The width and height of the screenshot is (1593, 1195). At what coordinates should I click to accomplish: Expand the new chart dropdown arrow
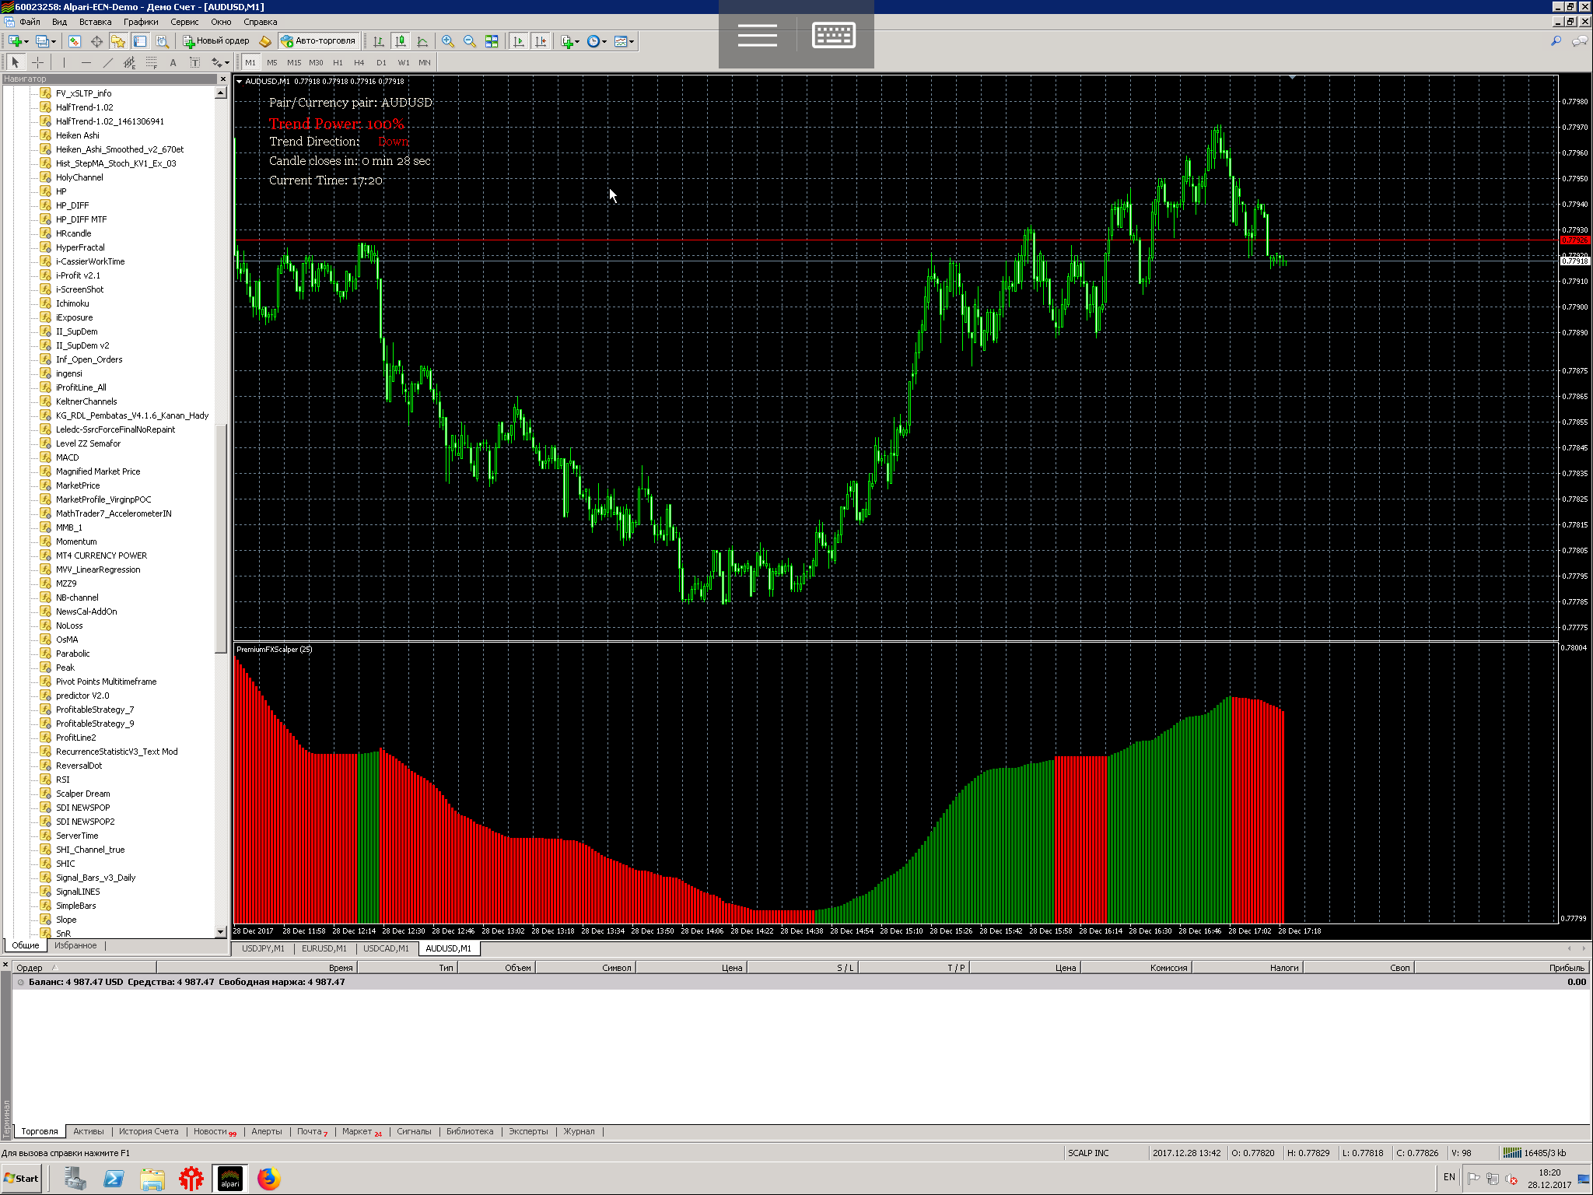26,42
